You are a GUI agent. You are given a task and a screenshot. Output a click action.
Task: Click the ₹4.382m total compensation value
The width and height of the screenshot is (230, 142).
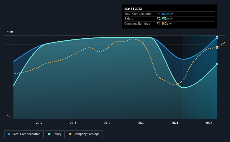[x=163, y=14]
